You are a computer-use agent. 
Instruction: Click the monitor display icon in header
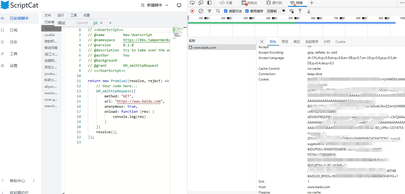tap(179, 5)
